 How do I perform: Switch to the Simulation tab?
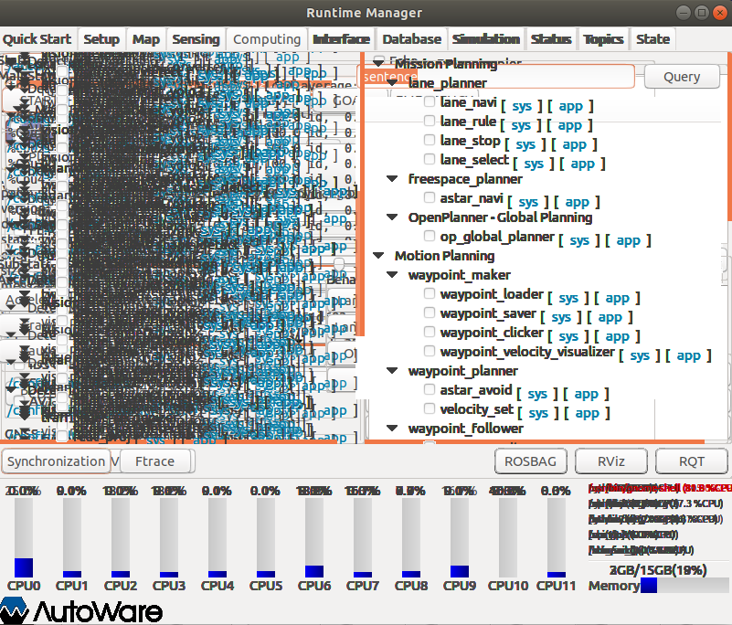(x=485, y=39)
